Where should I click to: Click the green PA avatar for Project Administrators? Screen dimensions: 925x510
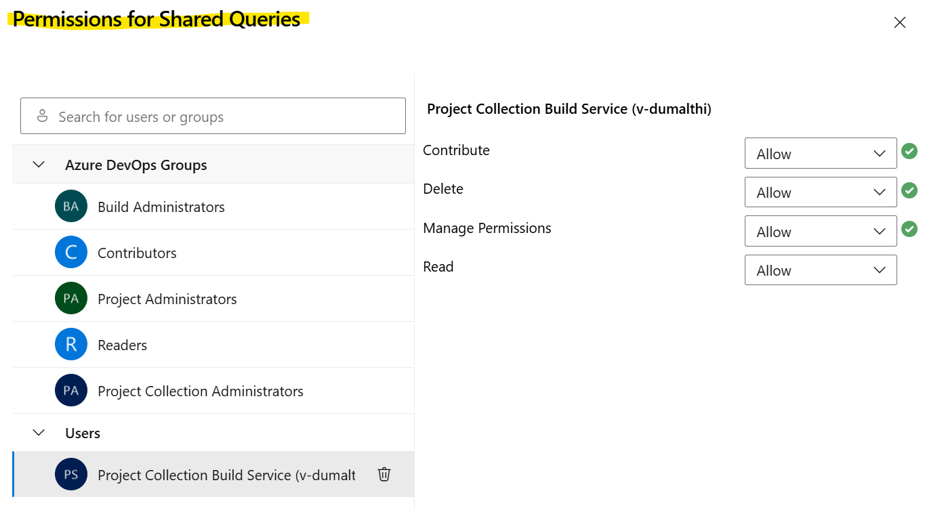tap(71, 299)
